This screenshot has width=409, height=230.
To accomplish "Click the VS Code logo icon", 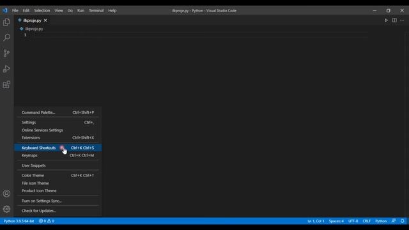I will coord(5,11).
